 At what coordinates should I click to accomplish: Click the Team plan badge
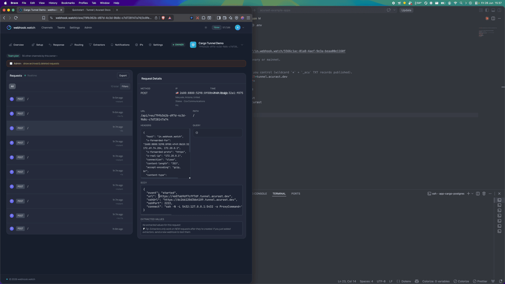point(13,56)
